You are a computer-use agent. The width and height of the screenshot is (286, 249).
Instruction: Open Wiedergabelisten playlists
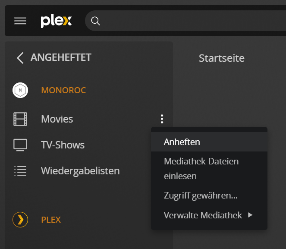pyautogui.click(x=80, y=171)
